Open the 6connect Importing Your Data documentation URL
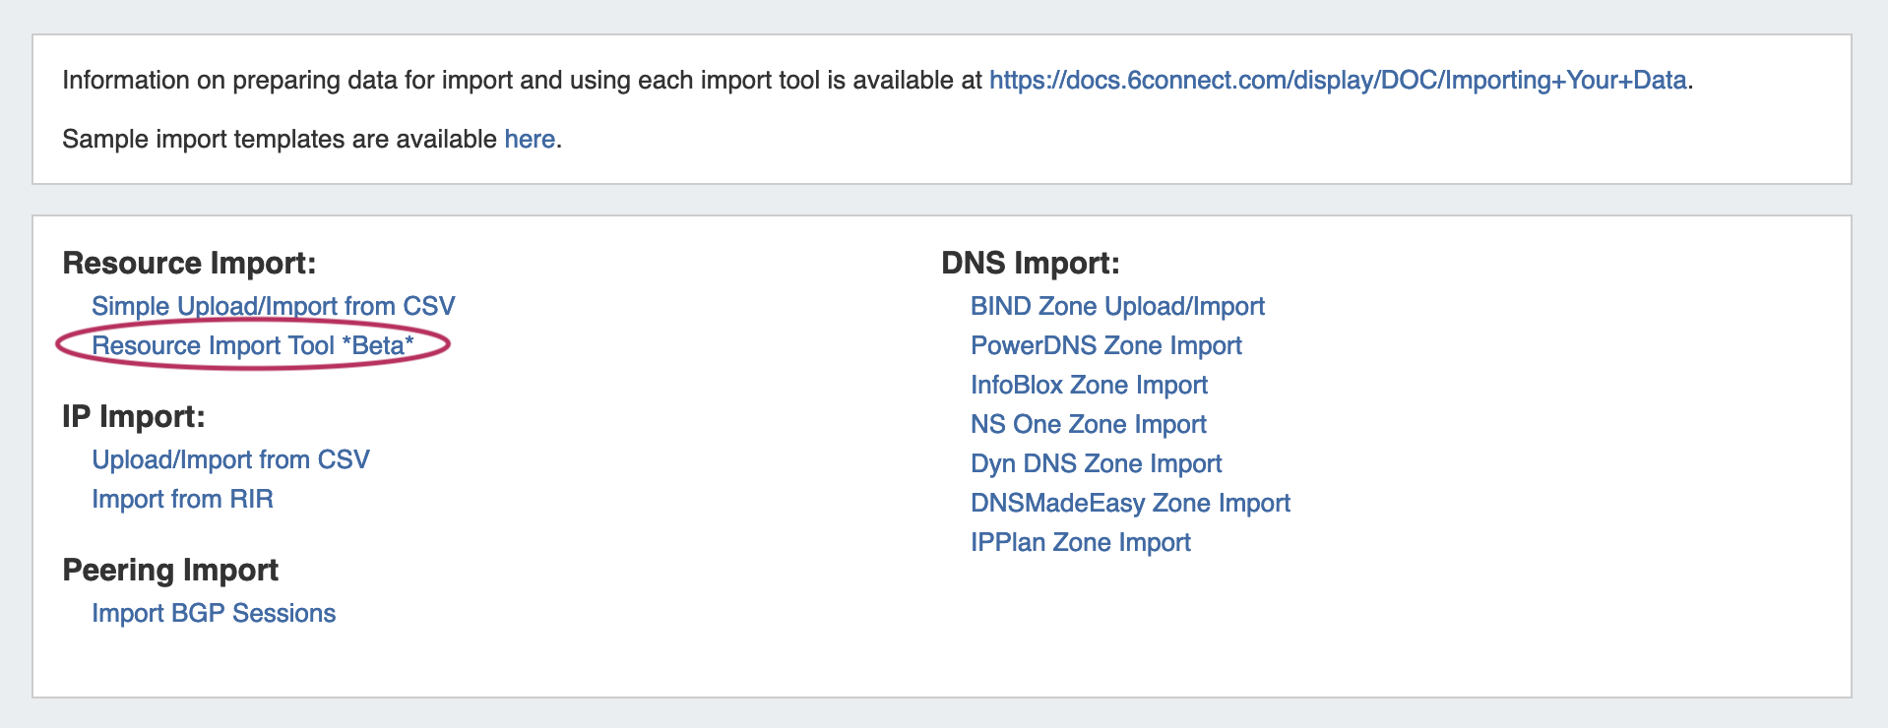The height and width of the screenshot is (728, 1888). click(1337, 81)
